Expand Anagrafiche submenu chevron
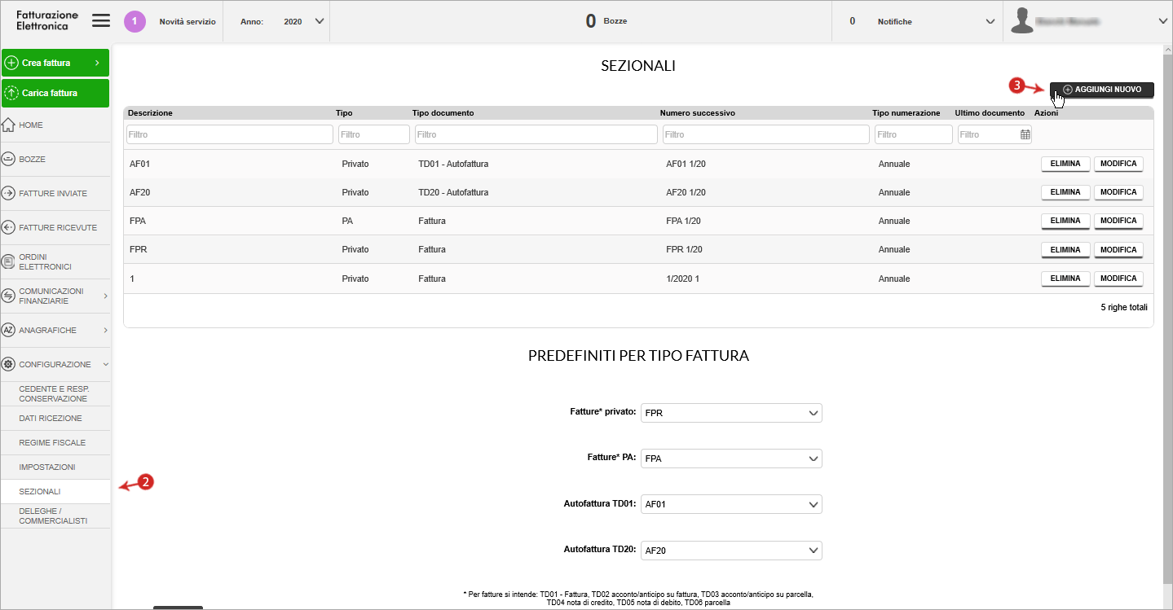Image resolution: width=1173 pixels, height=610 pixels. coord(105,330)
